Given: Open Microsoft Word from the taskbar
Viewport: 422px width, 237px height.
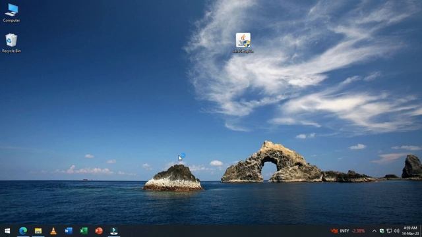Looking at the screenshot, I should click(x=69, y=230).
